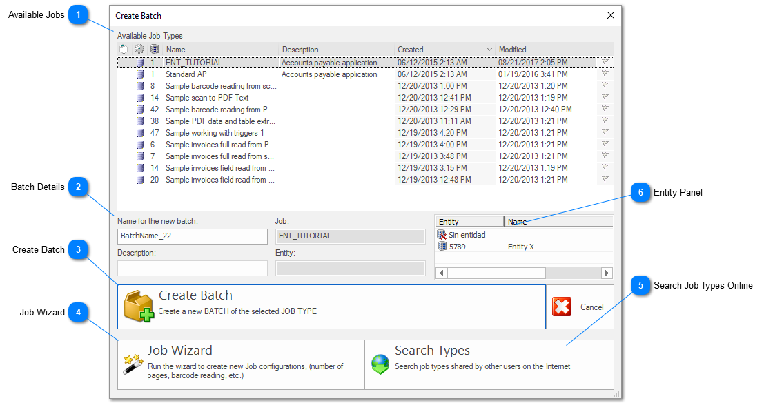Viewport: 764px width, 405px height.
Task: Toggle the flag beside Sample scan to PDF Text
Action: [x=605, y=97]
